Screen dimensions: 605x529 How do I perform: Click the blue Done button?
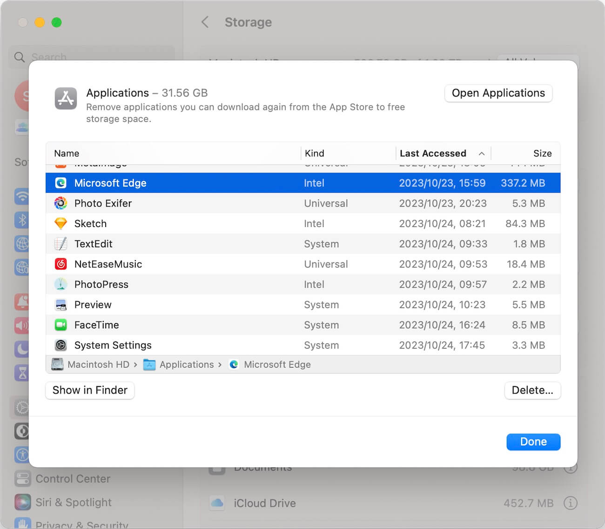(533, 442)
